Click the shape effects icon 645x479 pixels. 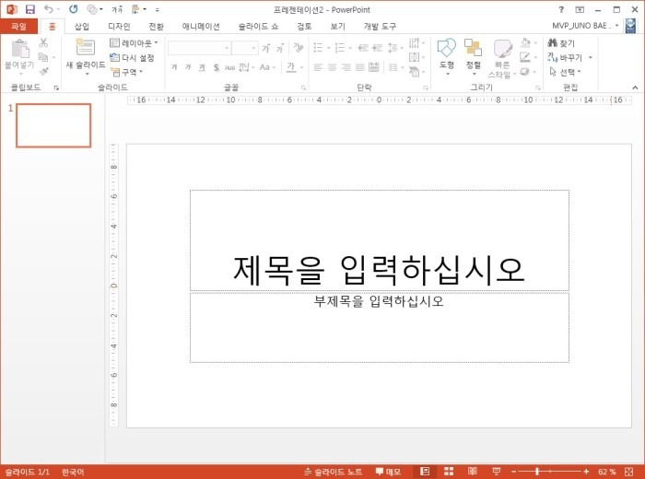(525, 72)
